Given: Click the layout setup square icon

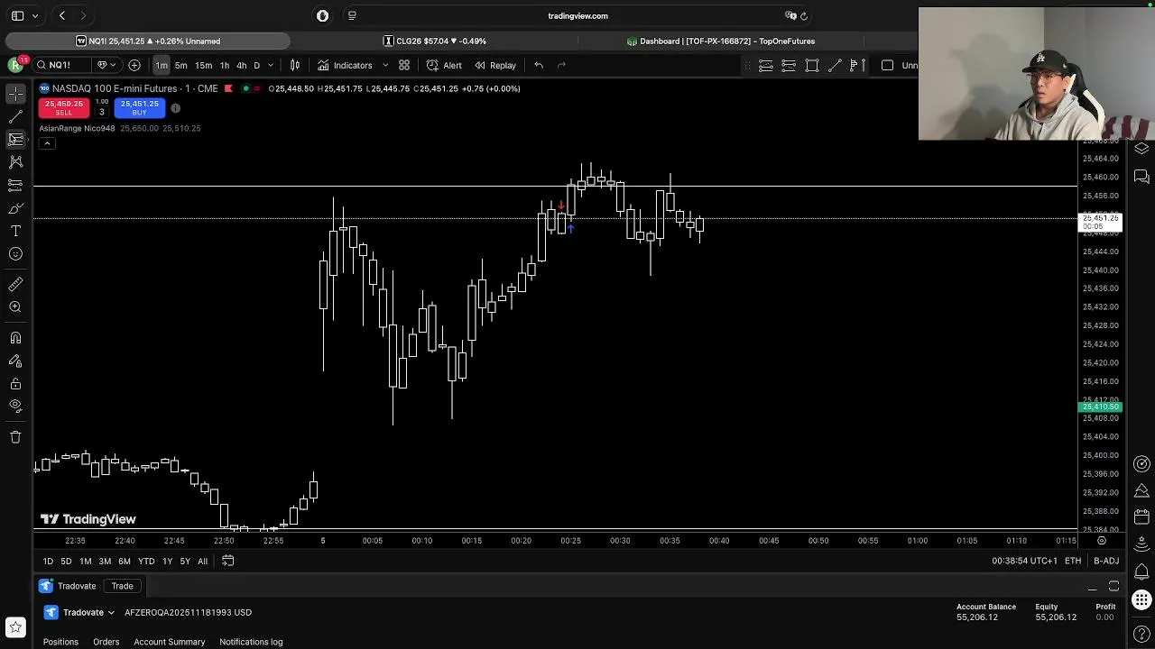Looking at the screenshot, I should pyautogui.click(x=888, y=65).
